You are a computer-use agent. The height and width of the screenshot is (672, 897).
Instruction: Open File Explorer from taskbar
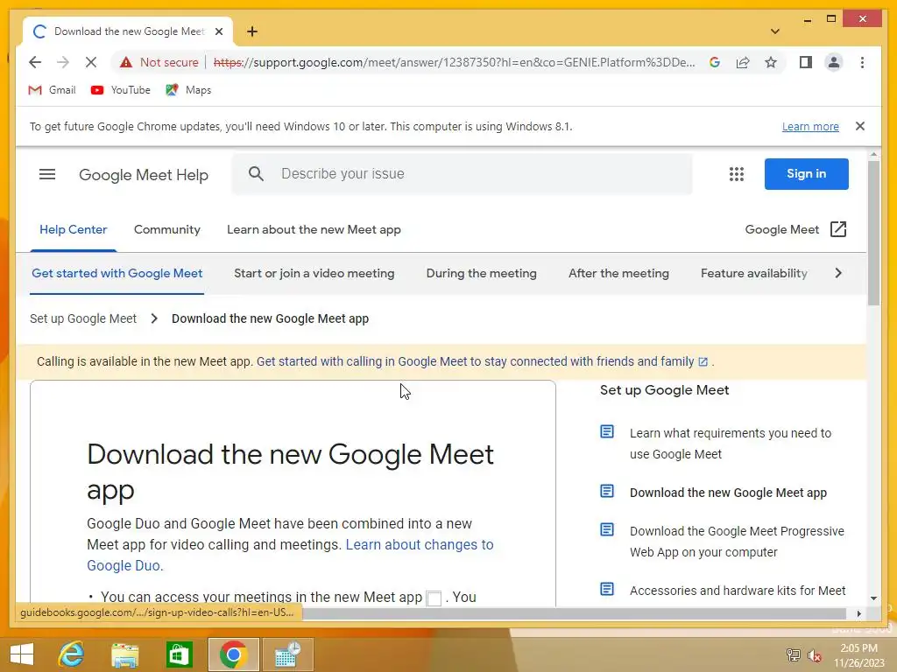124,654
